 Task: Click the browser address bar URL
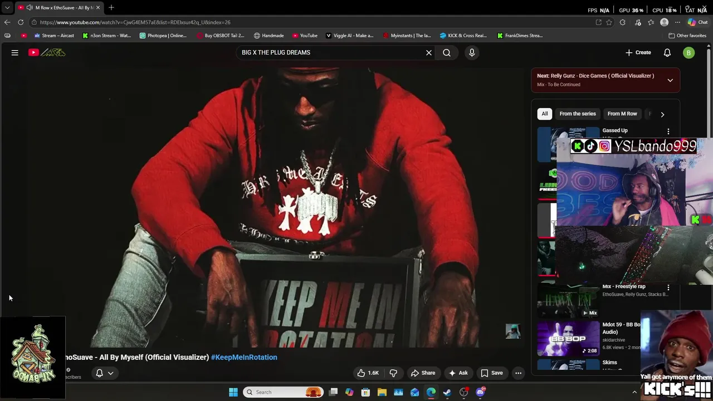click(135, 22)
